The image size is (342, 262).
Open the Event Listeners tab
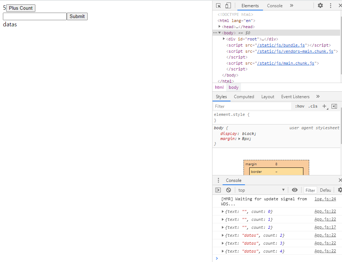(x=295, y=97)
